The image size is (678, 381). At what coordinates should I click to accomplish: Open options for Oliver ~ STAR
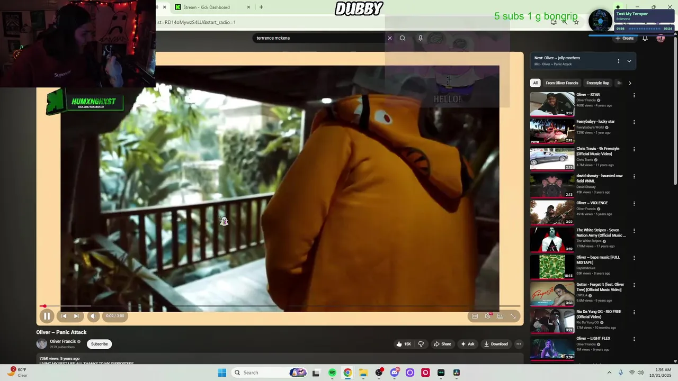point(634,95)
